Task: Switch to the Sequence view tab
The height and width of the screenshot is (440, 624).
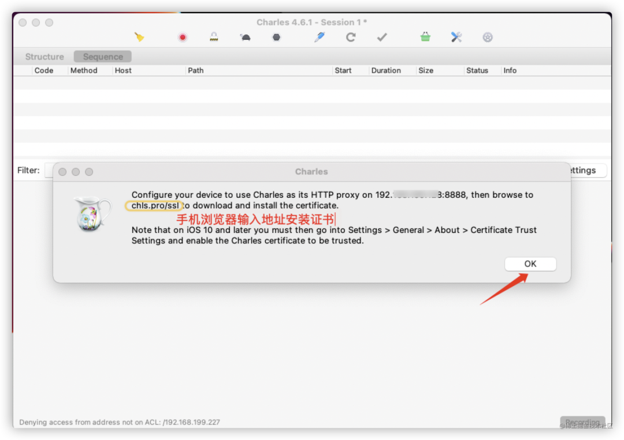Action: pos(103,57)
